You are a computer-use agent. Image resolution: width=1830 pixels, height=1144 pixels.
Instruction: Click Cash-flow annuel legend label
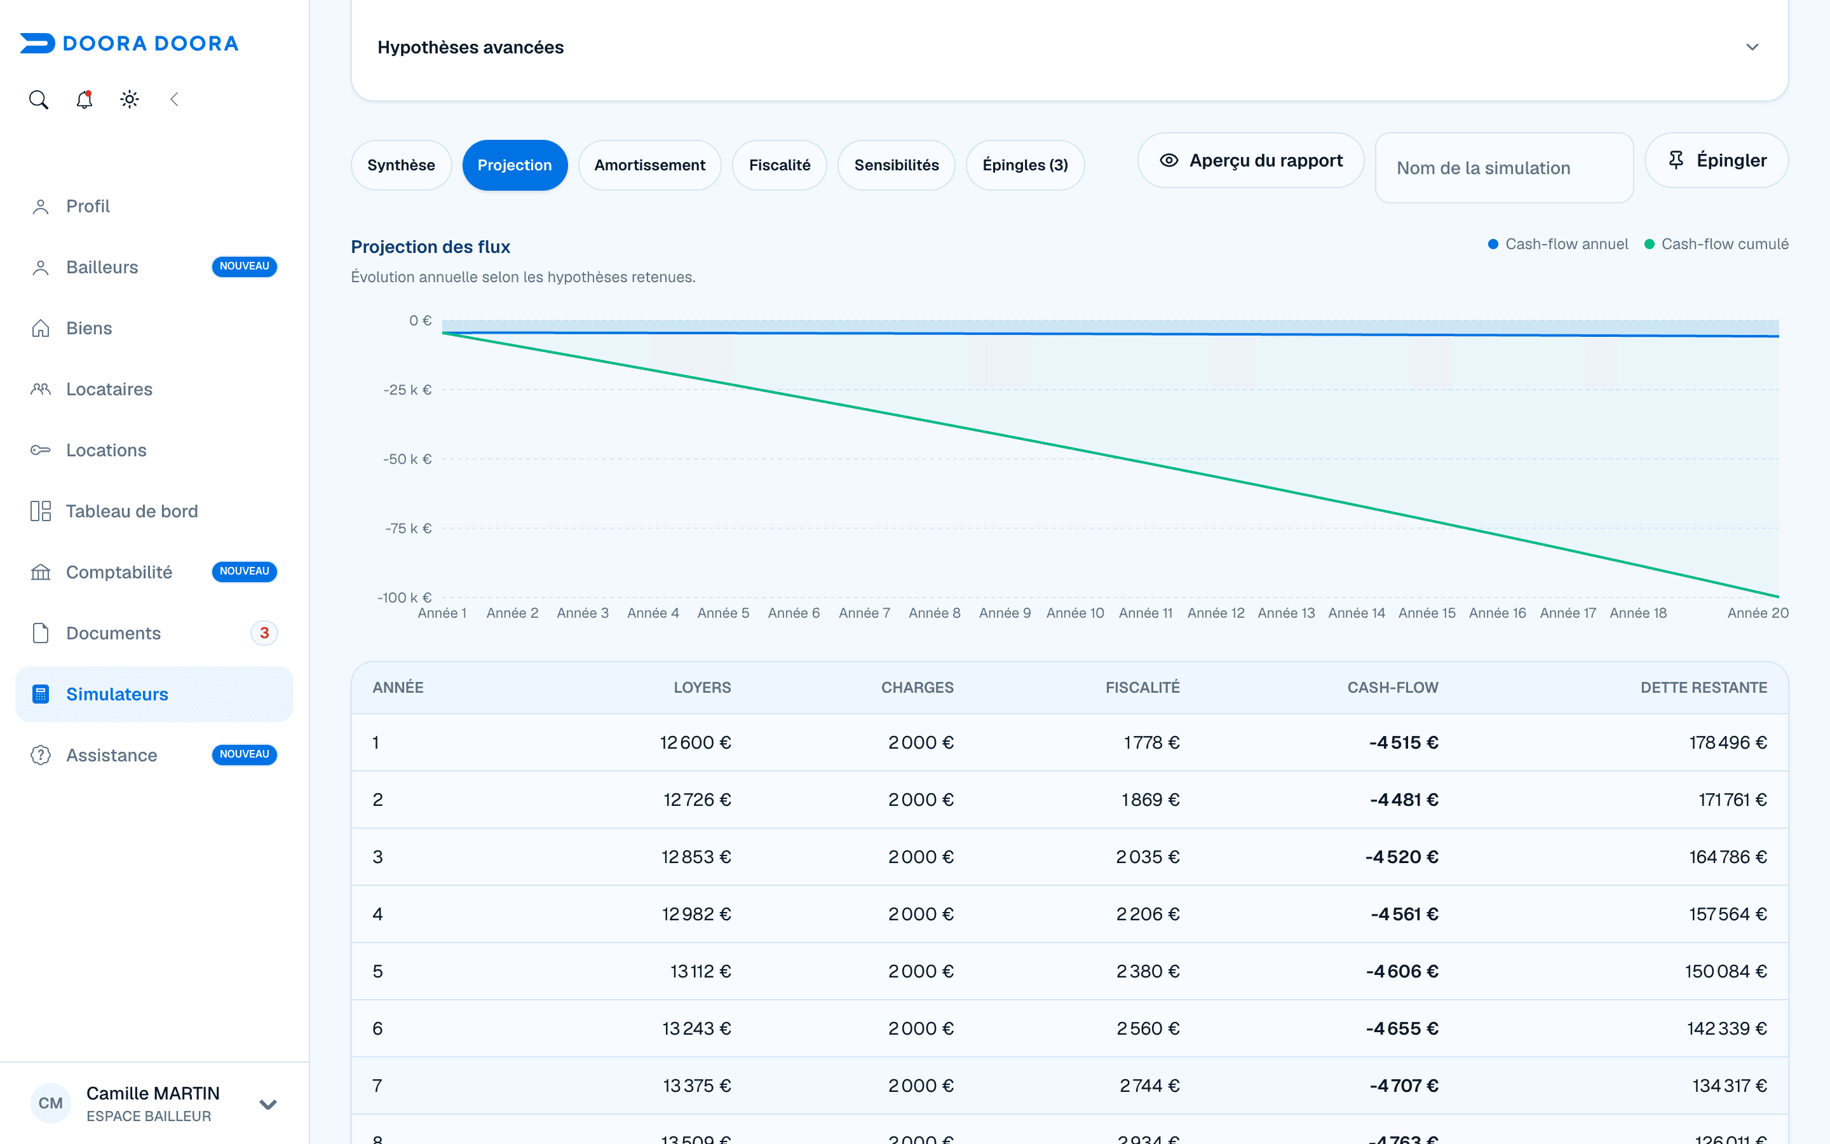coord(1567,245)
